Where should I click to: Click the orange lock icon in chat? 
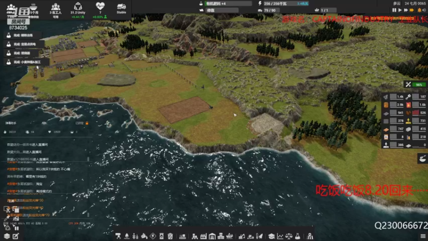point(87,123)
